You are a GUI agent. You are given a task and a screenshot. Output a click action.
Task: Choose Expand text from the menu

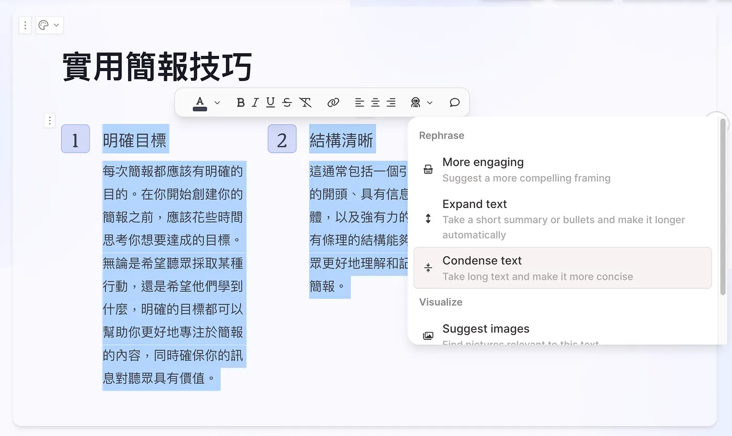(563, 219)
